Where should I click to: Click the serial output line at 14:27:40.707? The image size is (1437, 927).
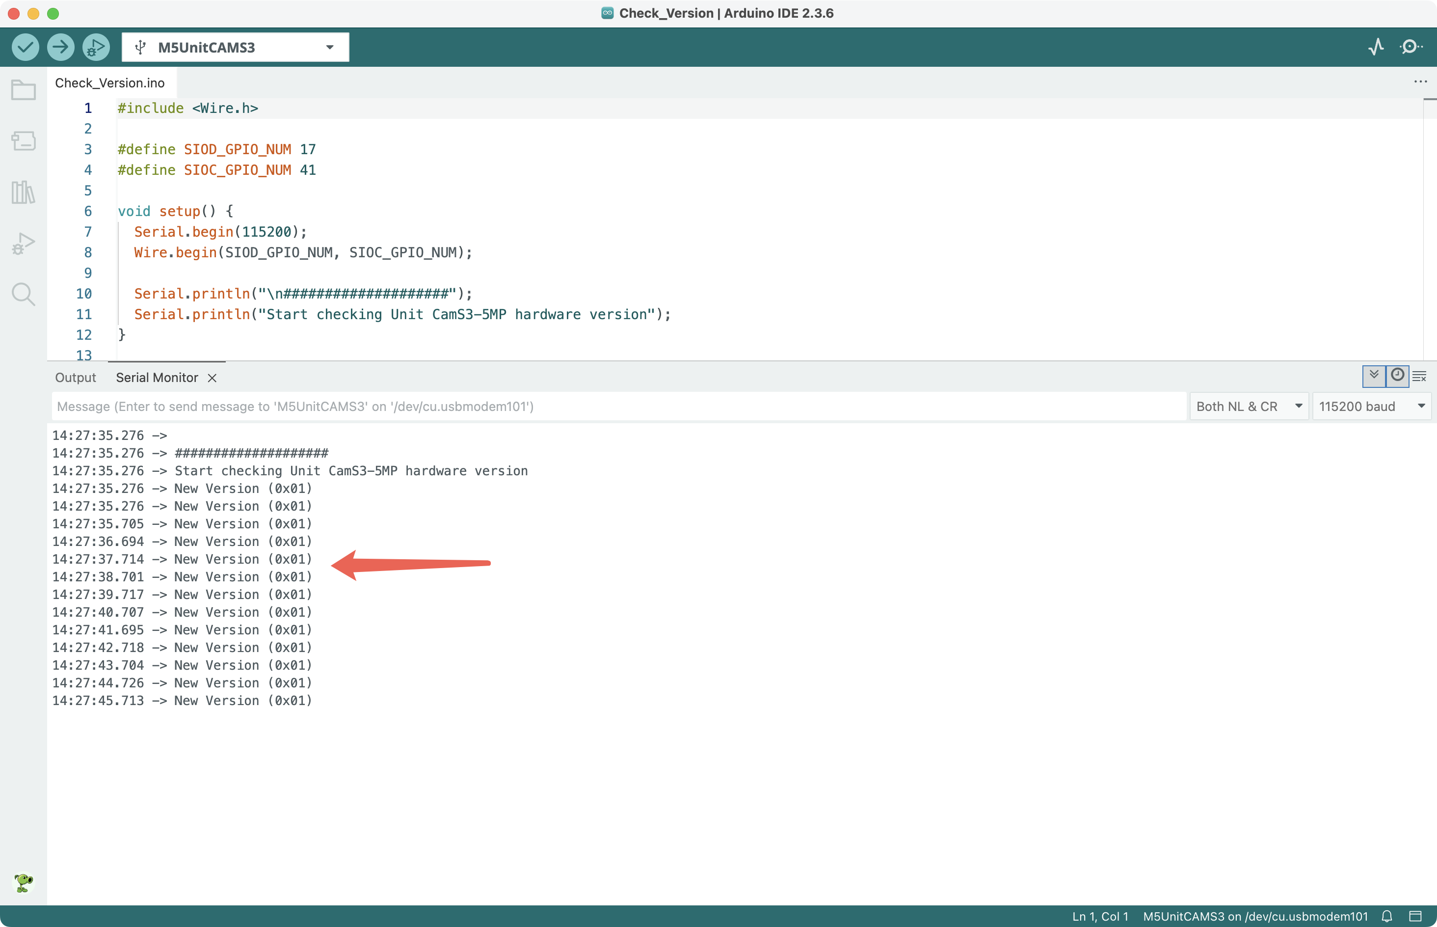pyautogui.click(x=182, y=612)
